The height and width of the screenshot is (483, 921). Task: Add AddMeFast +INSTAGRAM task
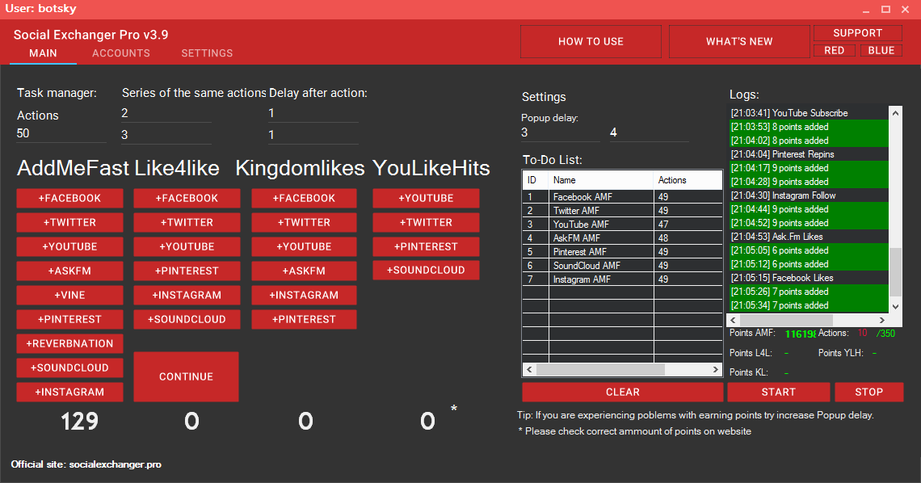point(70,392)
